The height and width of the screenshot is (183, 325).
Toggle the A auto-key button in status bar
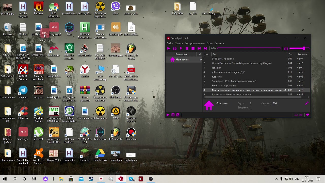[178, 115]
